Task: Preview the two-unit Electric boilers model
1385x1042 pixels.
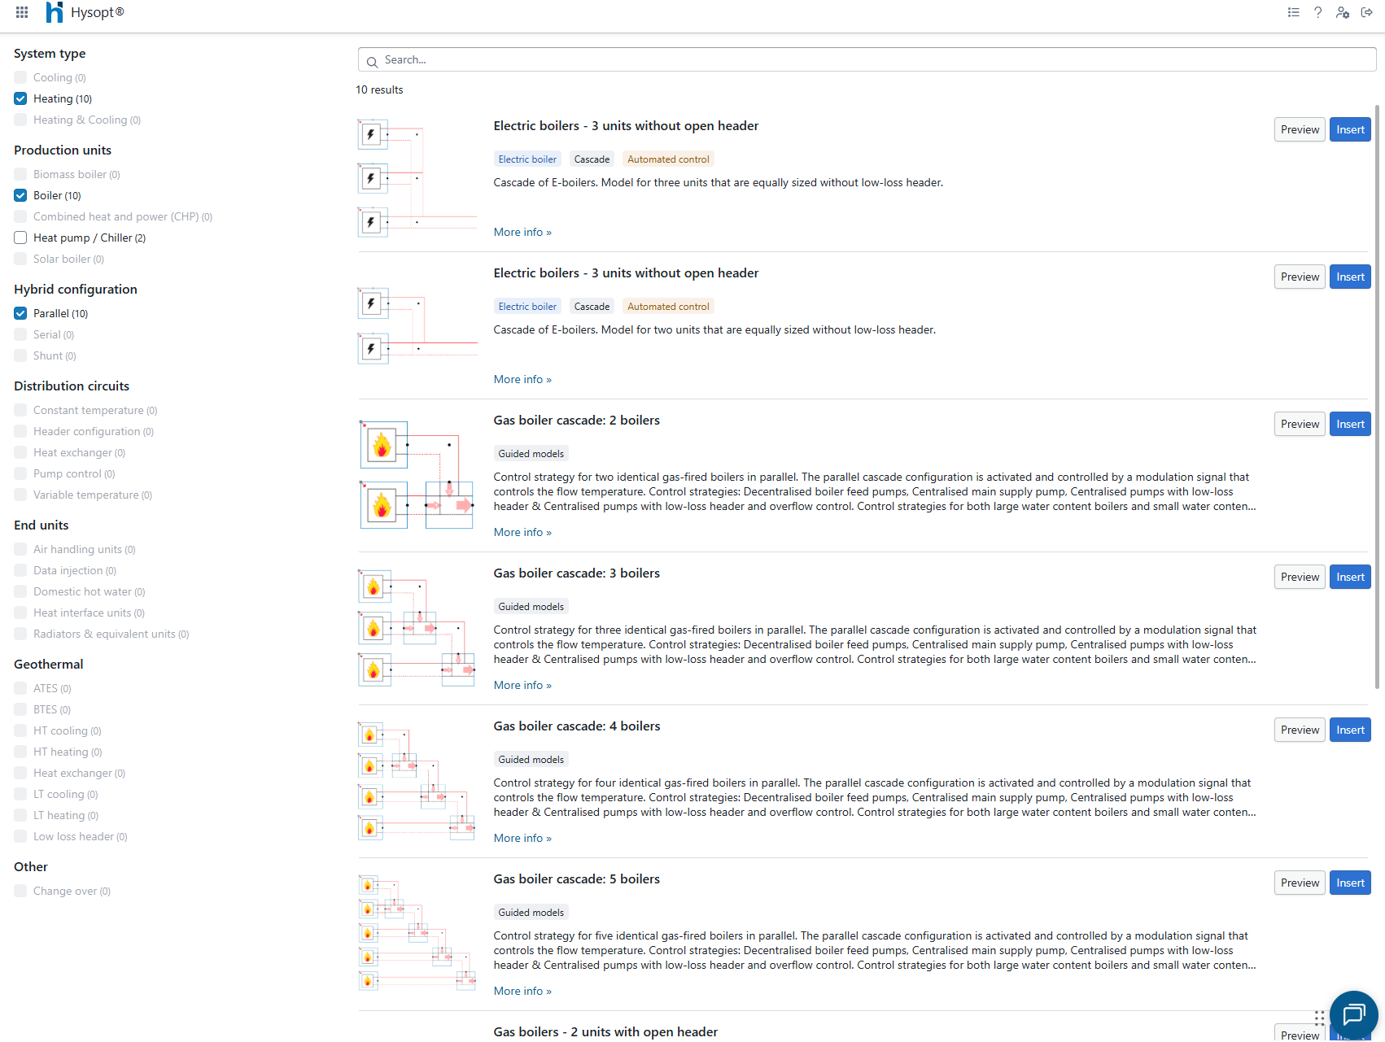Action: tap(1300, 277)
